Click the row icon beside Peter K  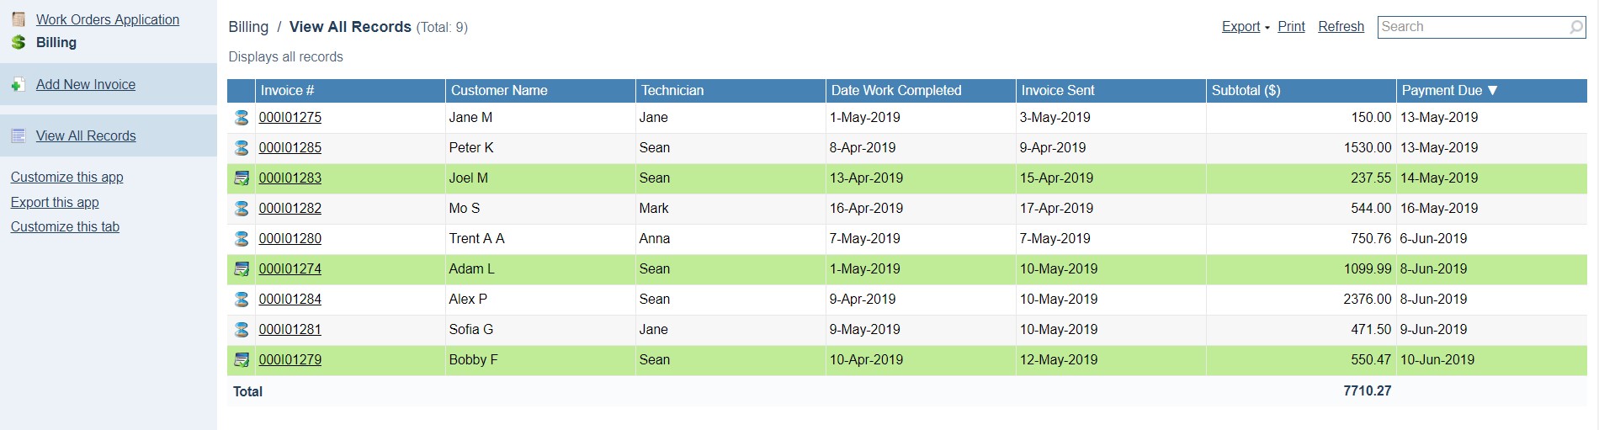[x=242, y=148]
